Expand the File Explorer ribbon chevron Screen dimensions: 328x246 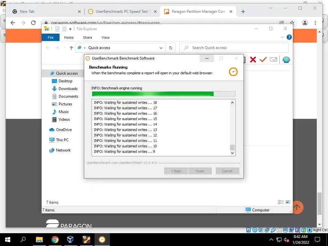pos(282,37)
